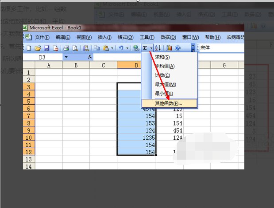The width and height of the screenshot is (274, 208).
Task: Click the Undo arrow icon
Action: [x=120, y=48]
